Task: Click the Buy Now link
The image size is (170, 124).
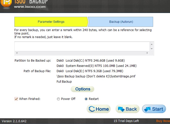Action: click(163, 121)
